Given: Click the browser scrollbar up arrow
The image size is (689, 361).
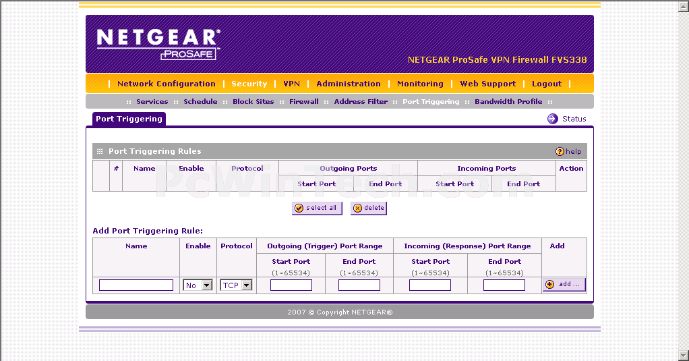Looking at the screenshot, I should pos(684,6).
